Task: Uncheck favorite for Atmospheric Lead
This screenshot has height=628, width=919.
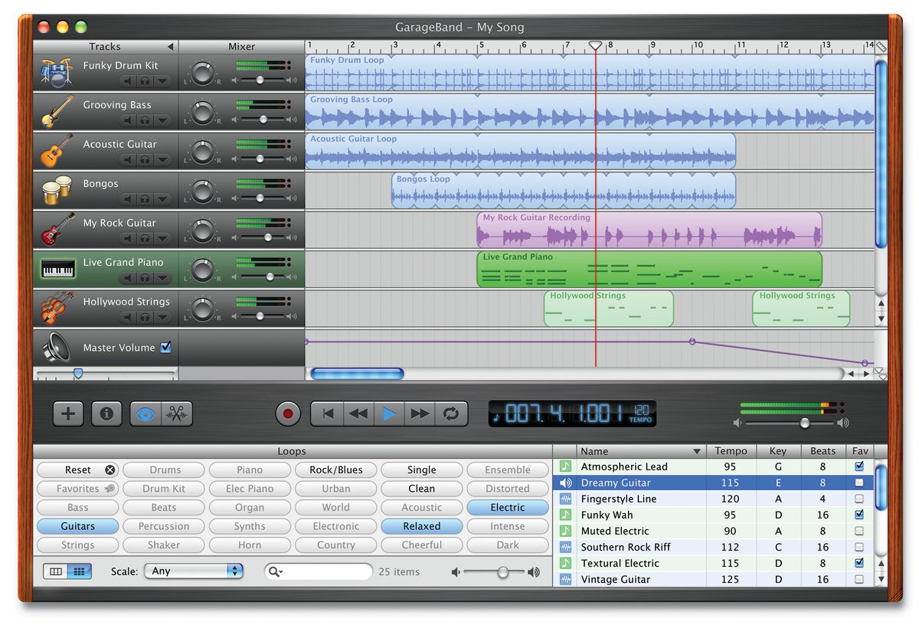Action: coord(859,466)
